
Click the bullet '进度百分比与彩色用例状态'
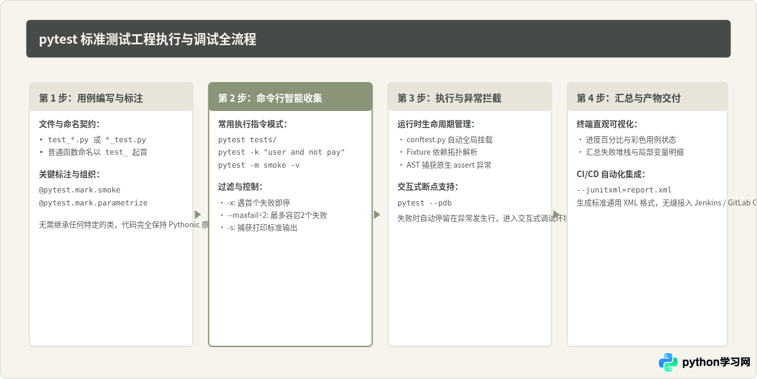[x=626, y=140]
